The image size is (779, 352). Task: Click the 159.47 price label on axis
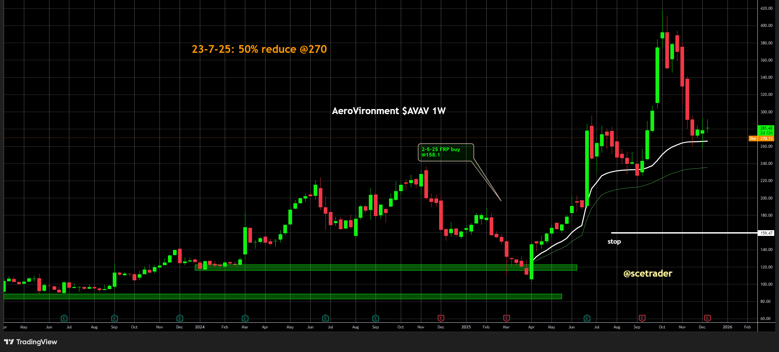pyautogui.click(x=766, y=233)
